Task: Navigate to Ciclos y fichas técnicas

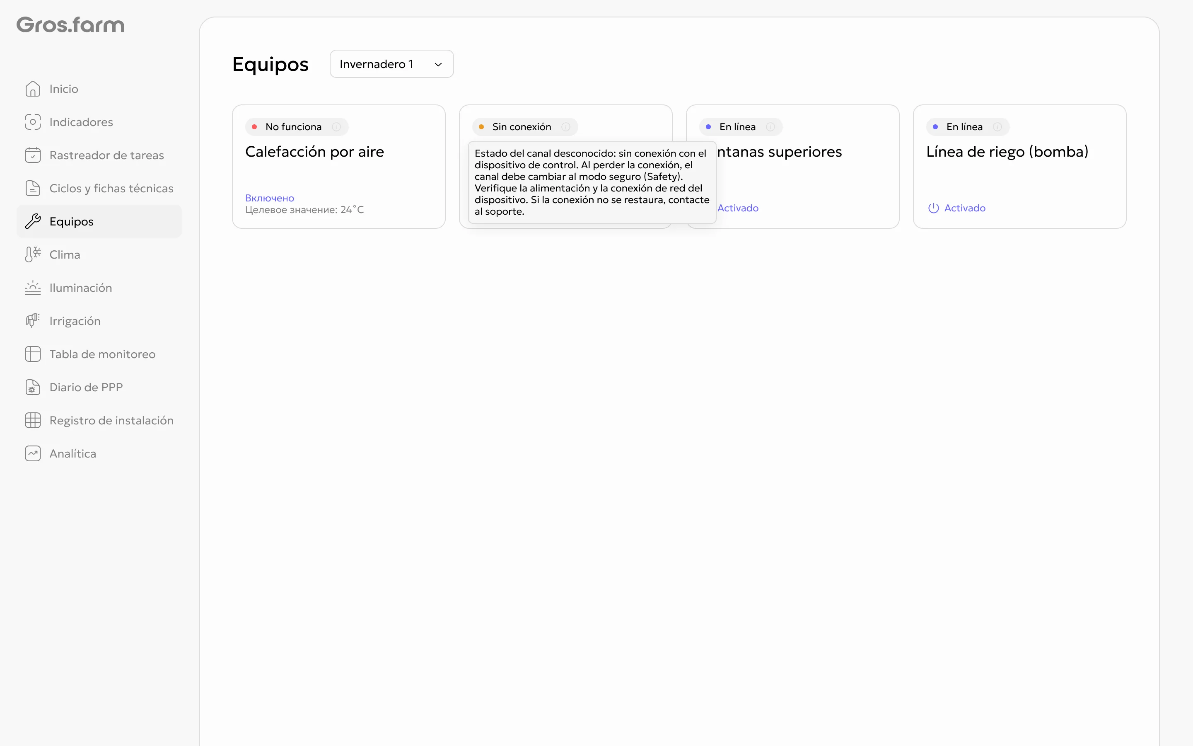Action: (99, 188)
